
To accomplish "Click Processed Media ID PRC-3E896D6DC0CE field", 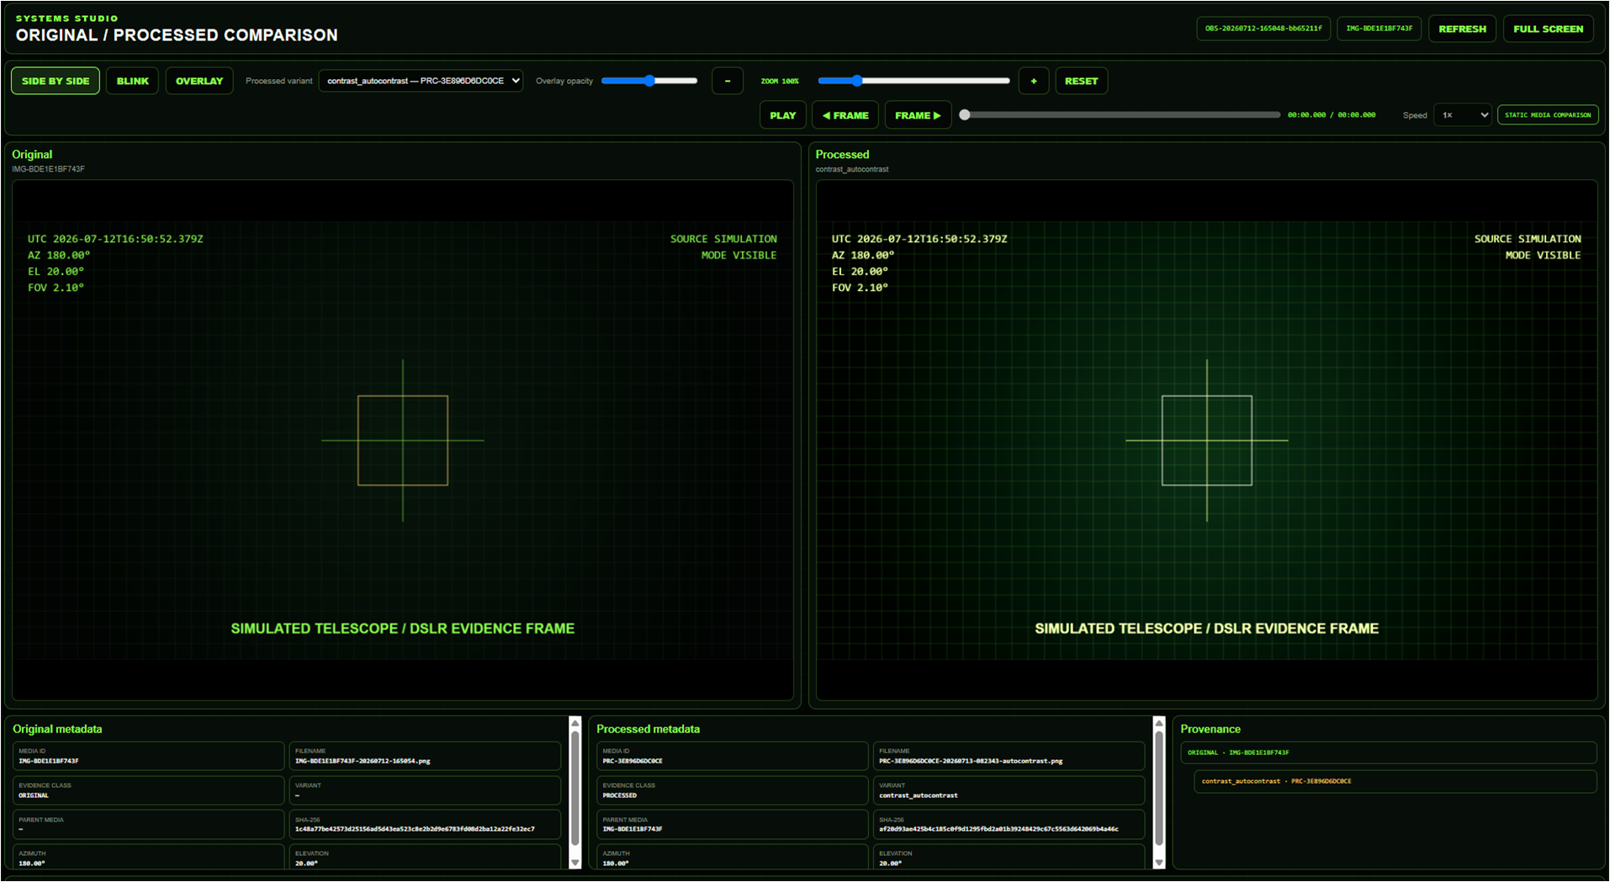I will pyautogui.click(x=732, y=756).
